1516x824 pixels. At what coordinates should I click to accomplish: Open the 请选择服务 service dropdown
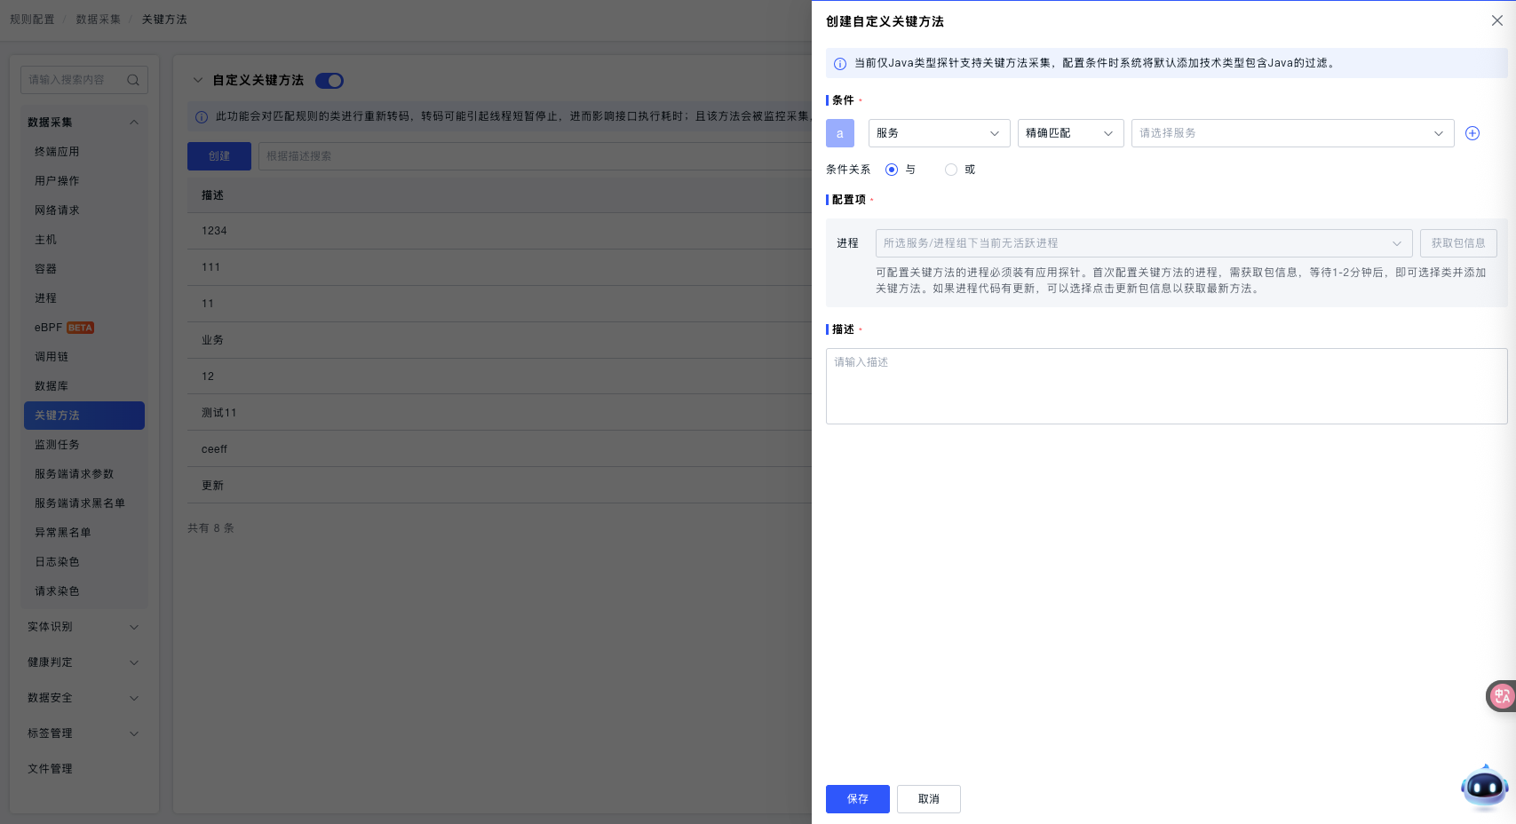tap(1292, 133)
